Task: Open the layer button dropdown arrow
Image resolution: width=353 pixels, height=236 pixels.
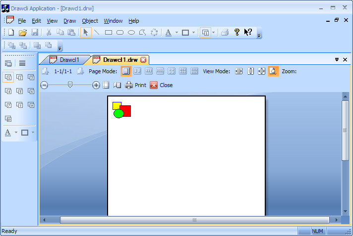Action: [x=213, y=33]
